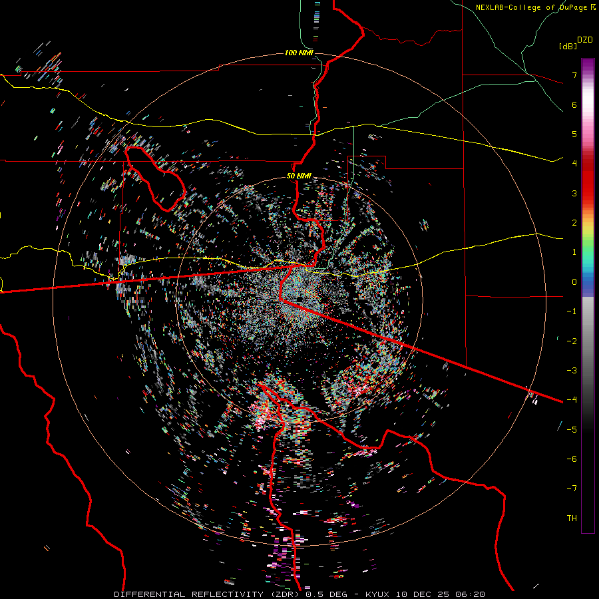
Task: Select the 0 value on color scale
Action: coord(574,282)
